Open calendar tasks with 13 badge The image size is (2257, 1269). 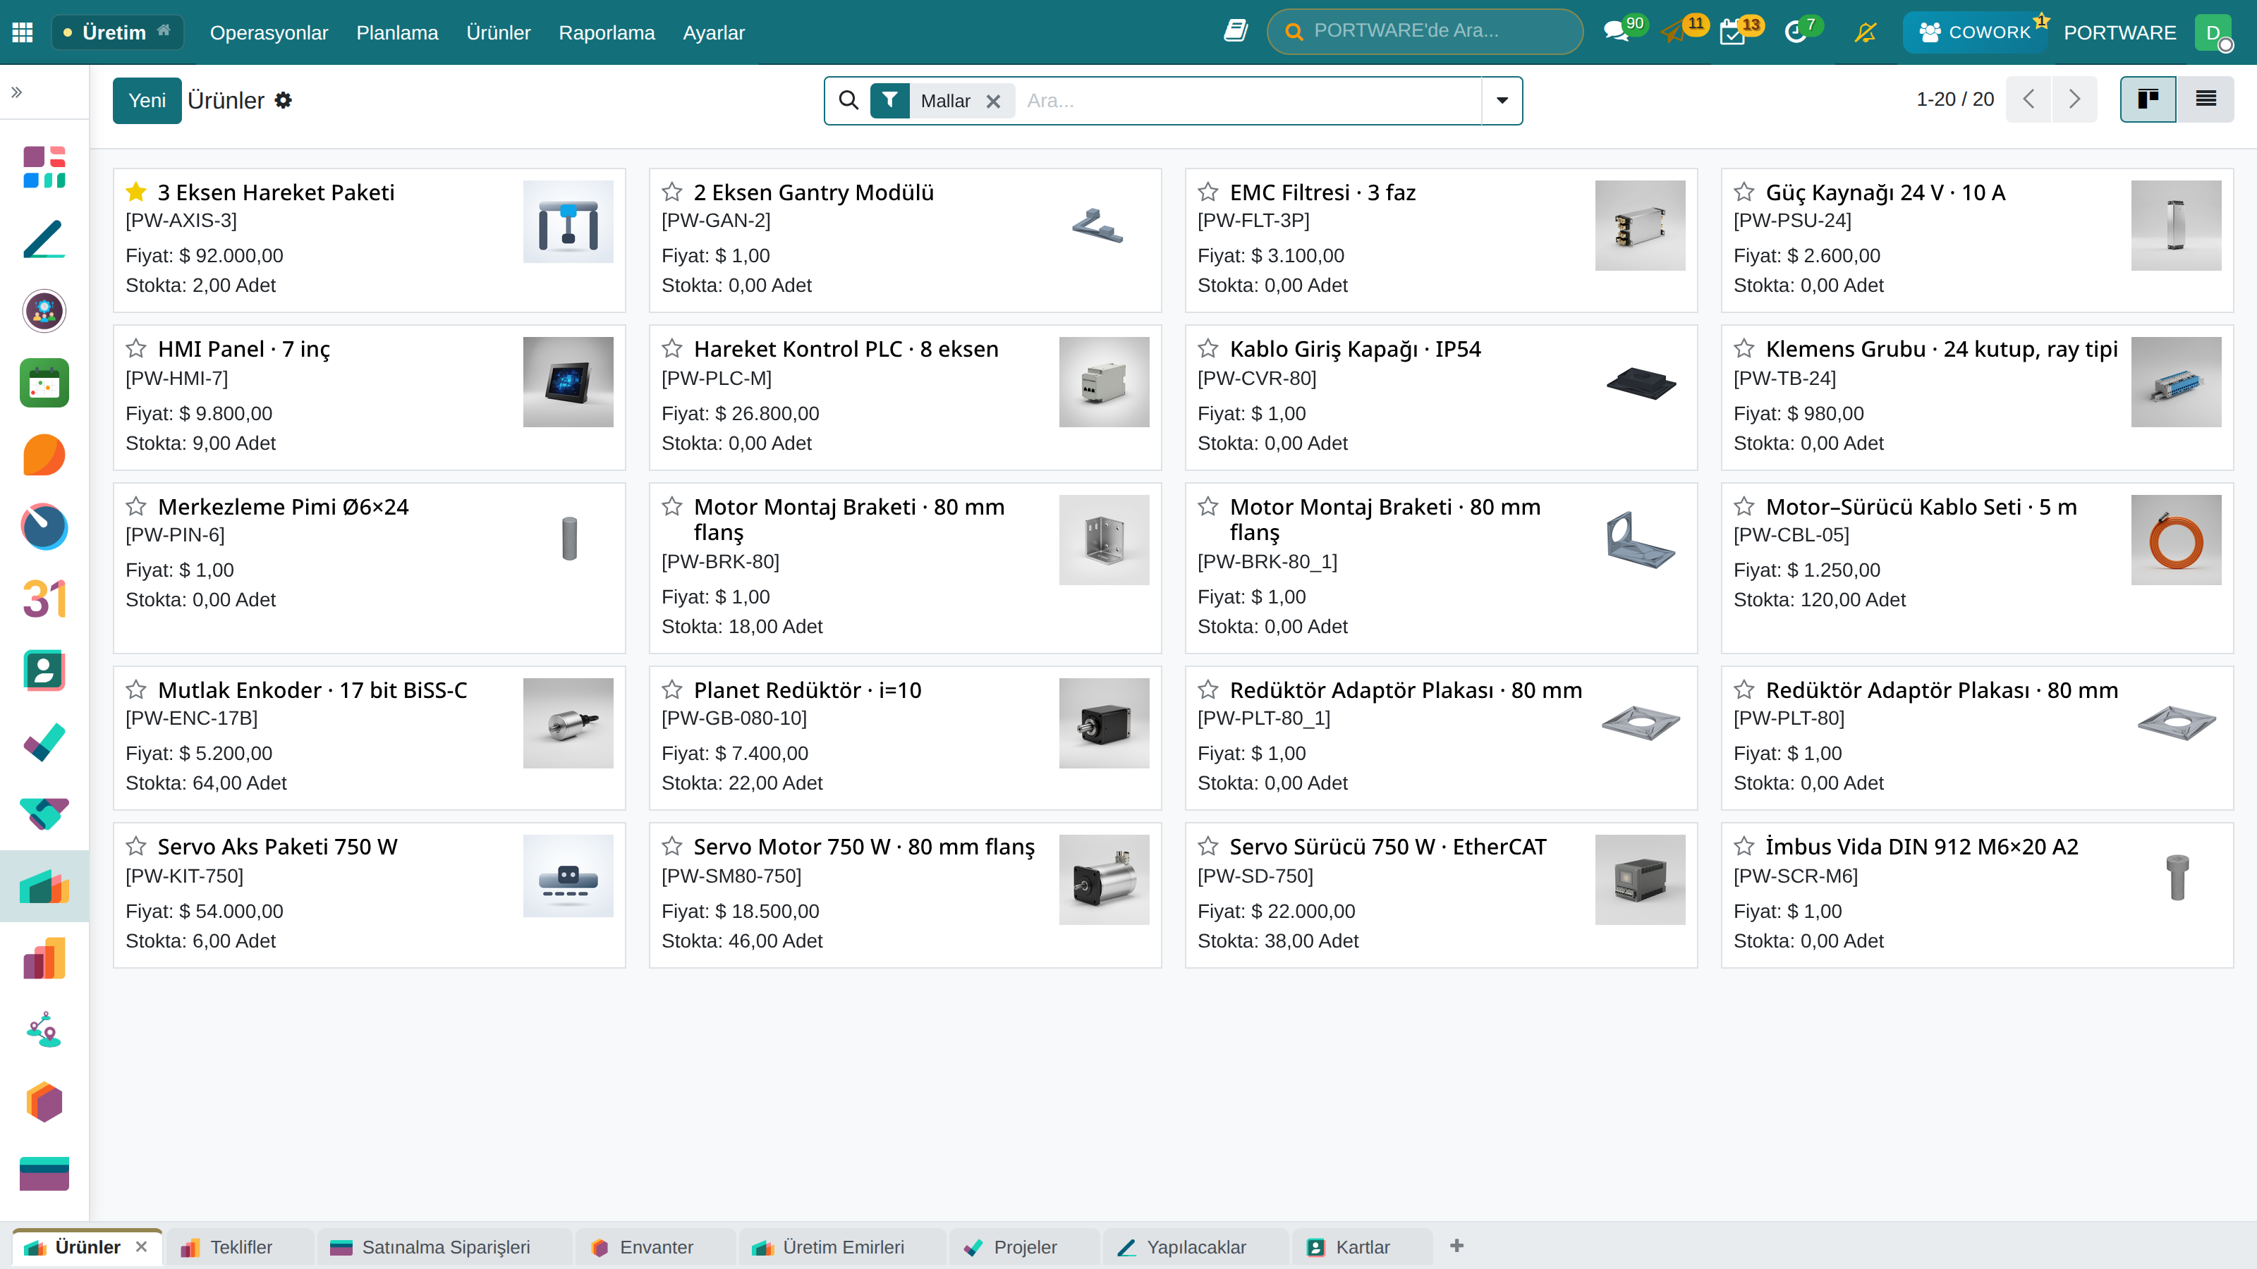coord(1732,32)
